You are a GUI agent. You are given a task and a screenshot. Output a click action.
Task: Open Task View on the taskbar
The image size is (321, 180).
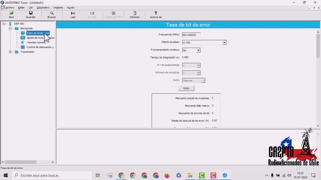98,175
